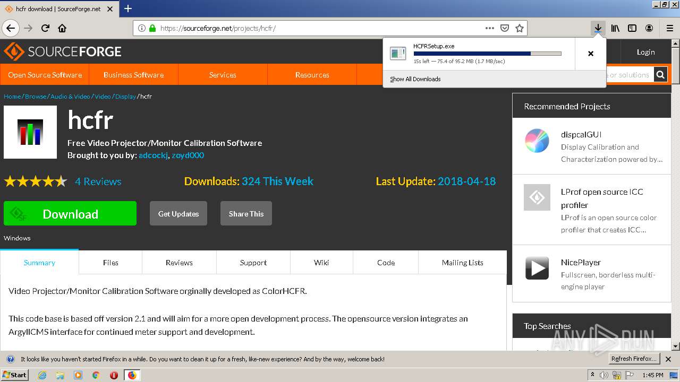Expand the Business Software menu
The height and width of the screenshot is (382, 680).
pyautogui.click(x=133, y=75)
